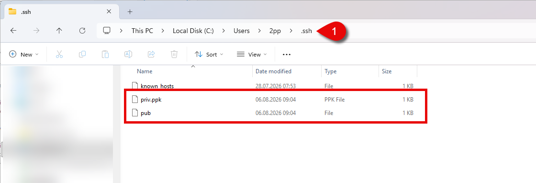Add a new File Explorer tab
Image resolution: width=536 pixels, height=183 pixels.
pyautogui.click(x=130, y=11)
